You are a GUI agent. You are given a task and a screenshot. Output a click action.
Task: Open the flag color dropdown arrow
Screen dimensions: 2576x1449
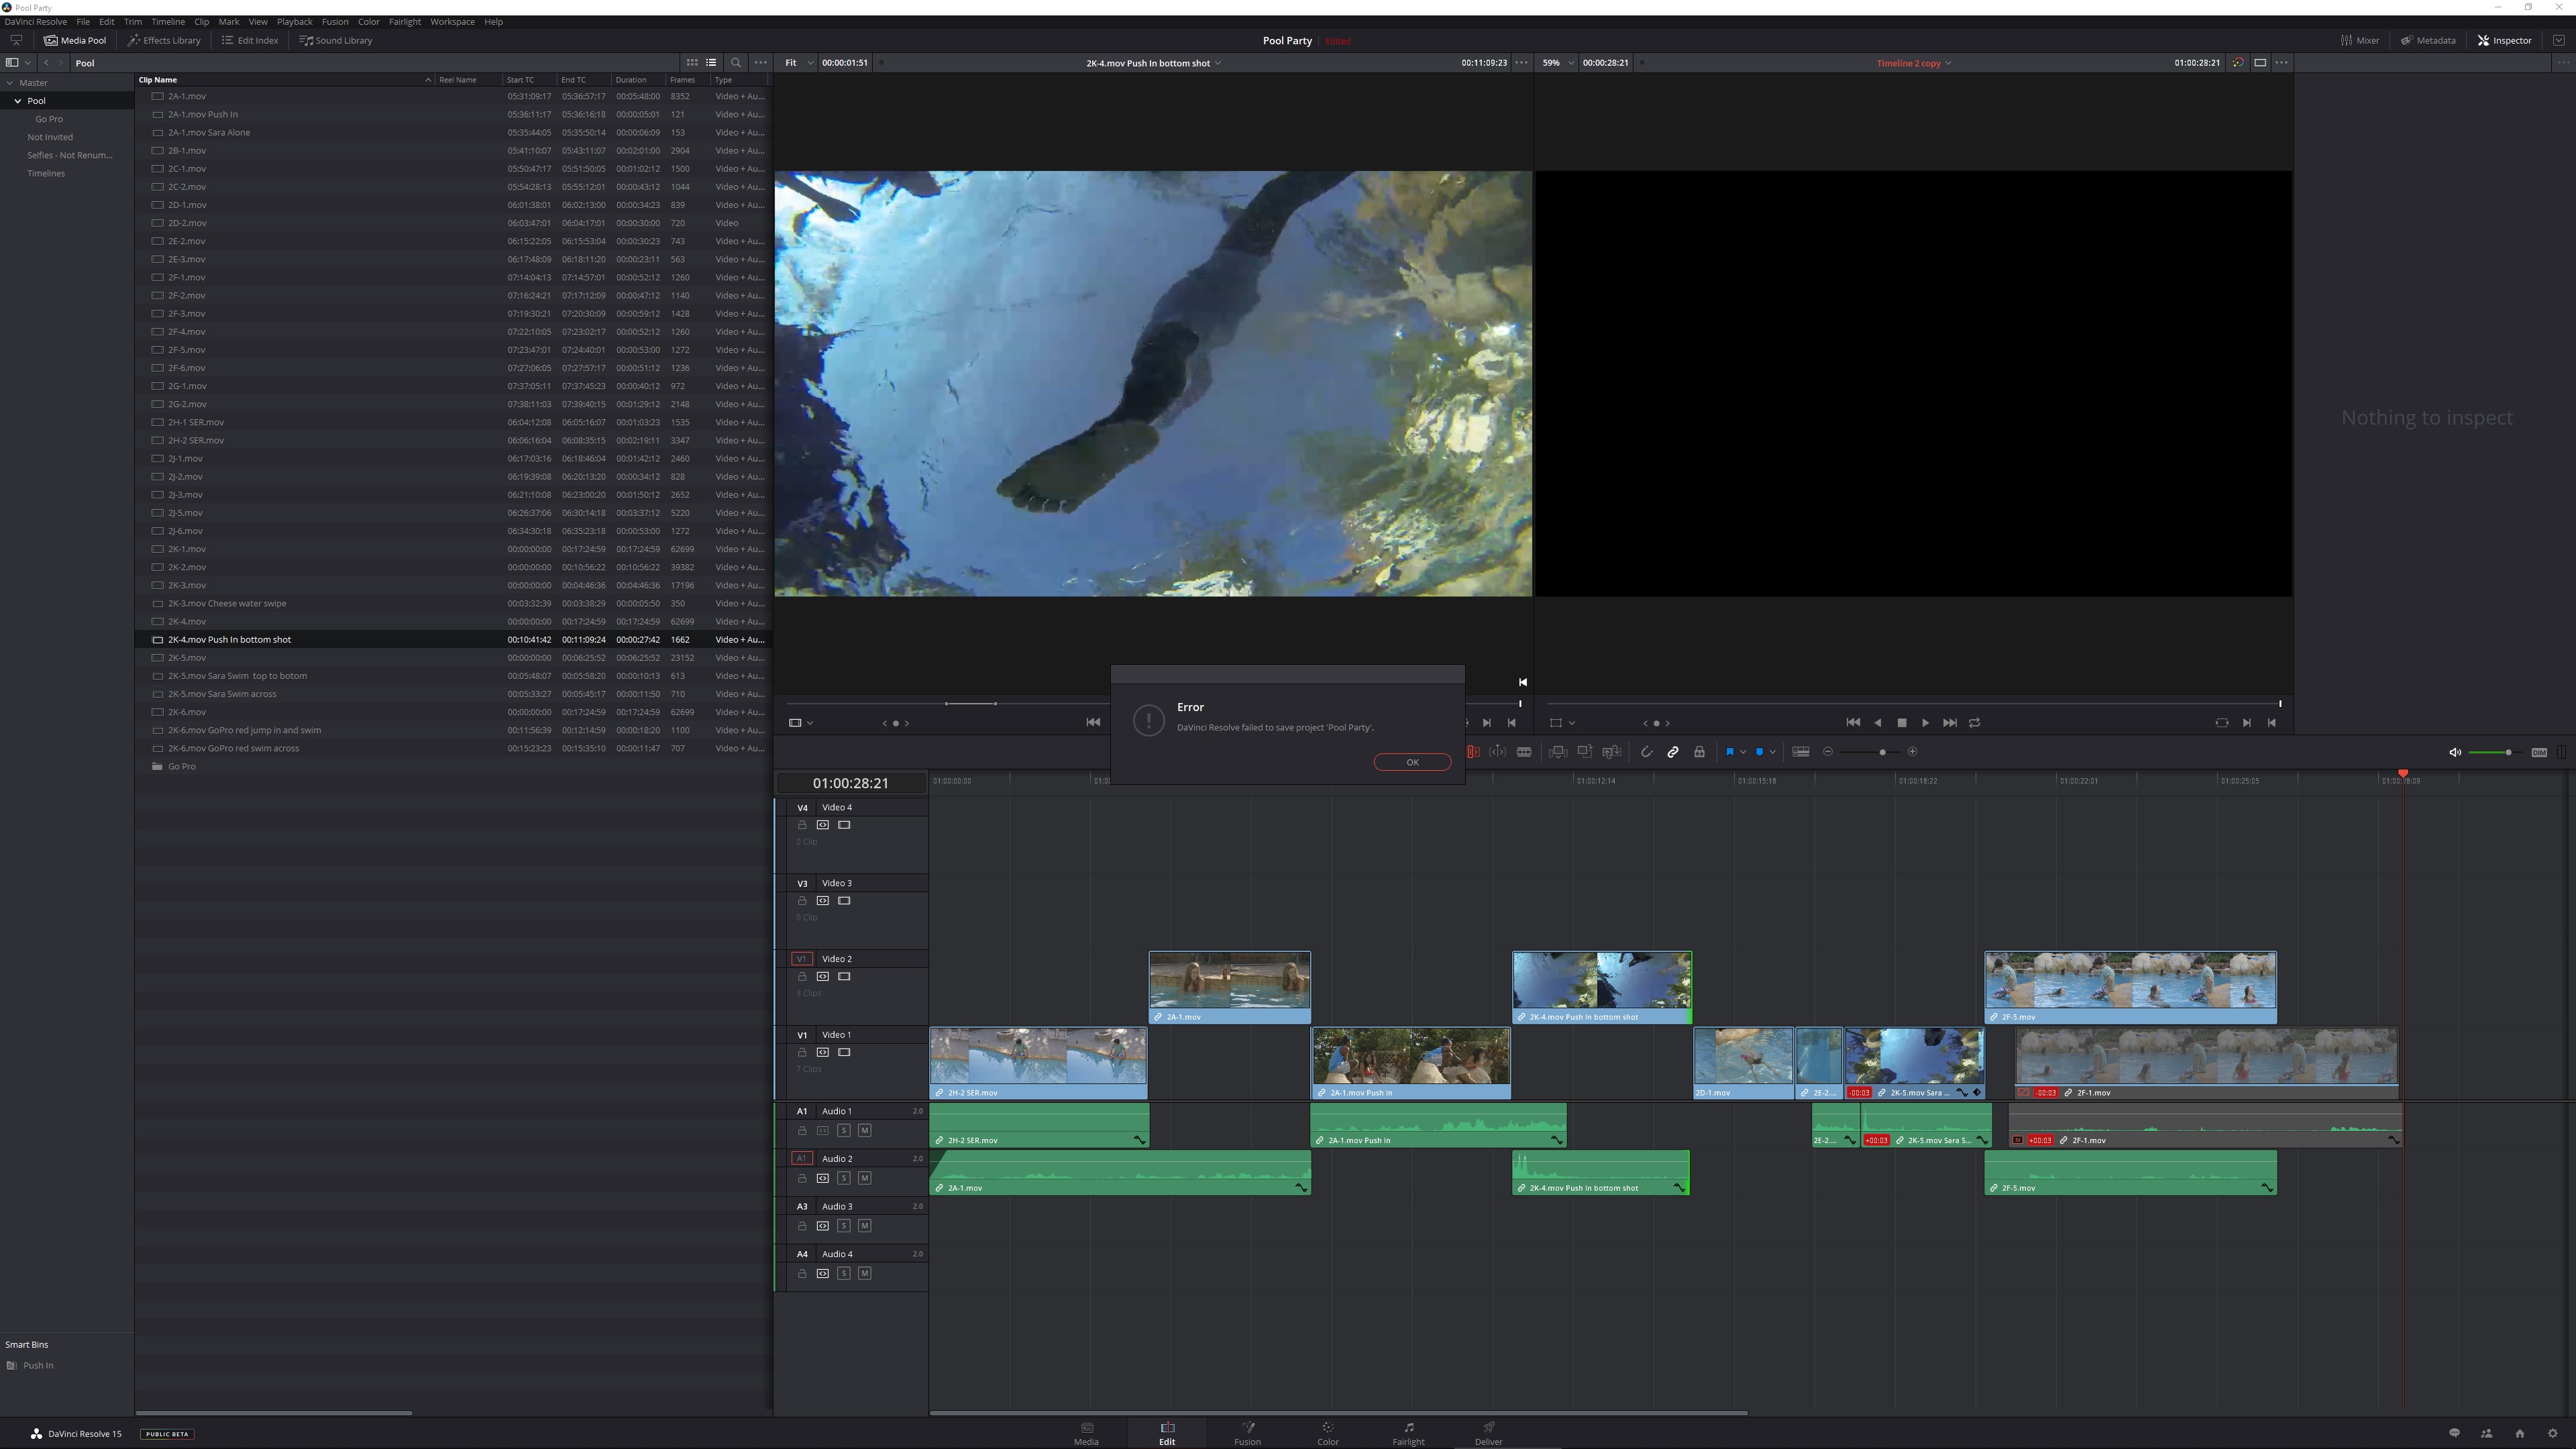(1743, 752)
